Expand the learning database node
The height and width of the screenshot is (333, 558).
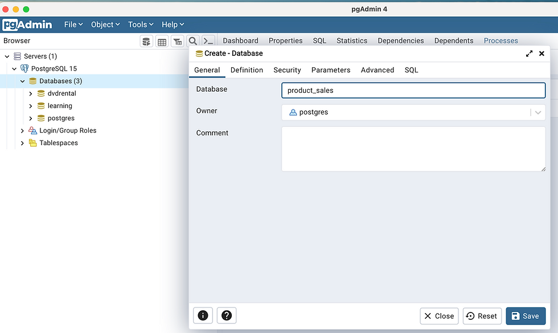pos(31,106)
